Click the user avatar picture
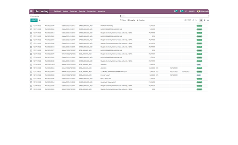Viewport: 238px width, 145px height. tap(198, 11)
